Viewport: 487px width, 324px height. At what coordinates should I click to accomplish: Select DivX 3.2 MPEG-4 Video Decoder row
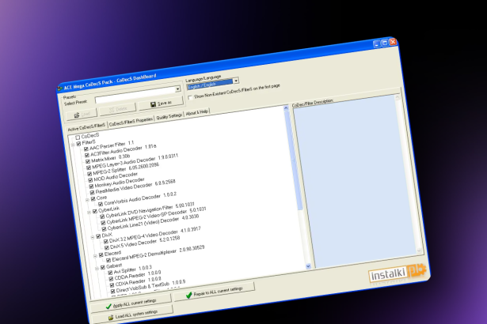pyautogui.click(x=154, y=235)
